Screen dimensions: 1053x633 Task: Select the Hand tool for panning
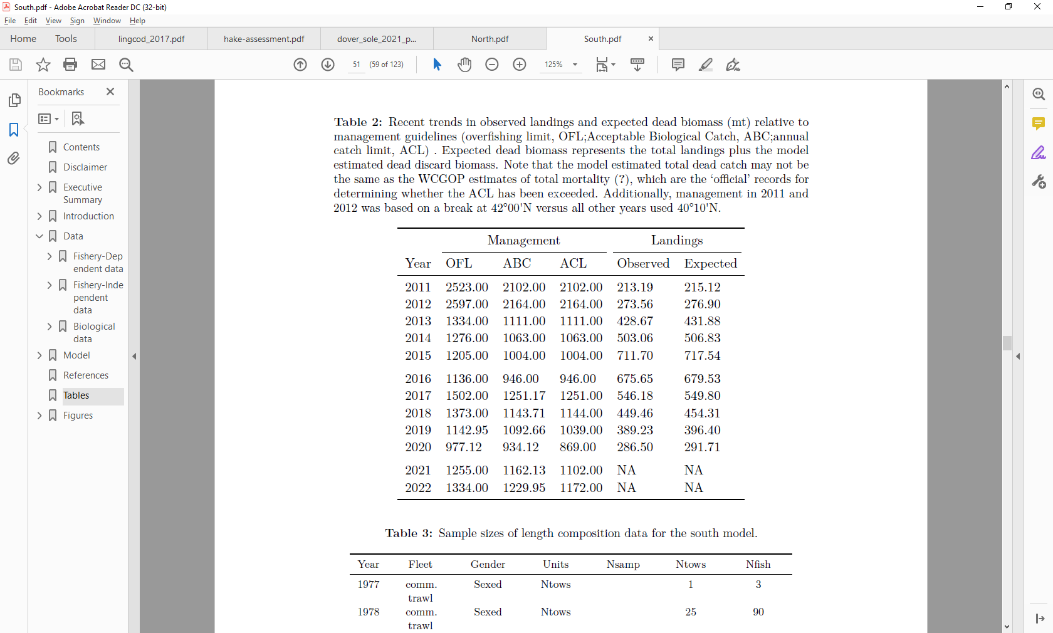[x=464, y=65]
